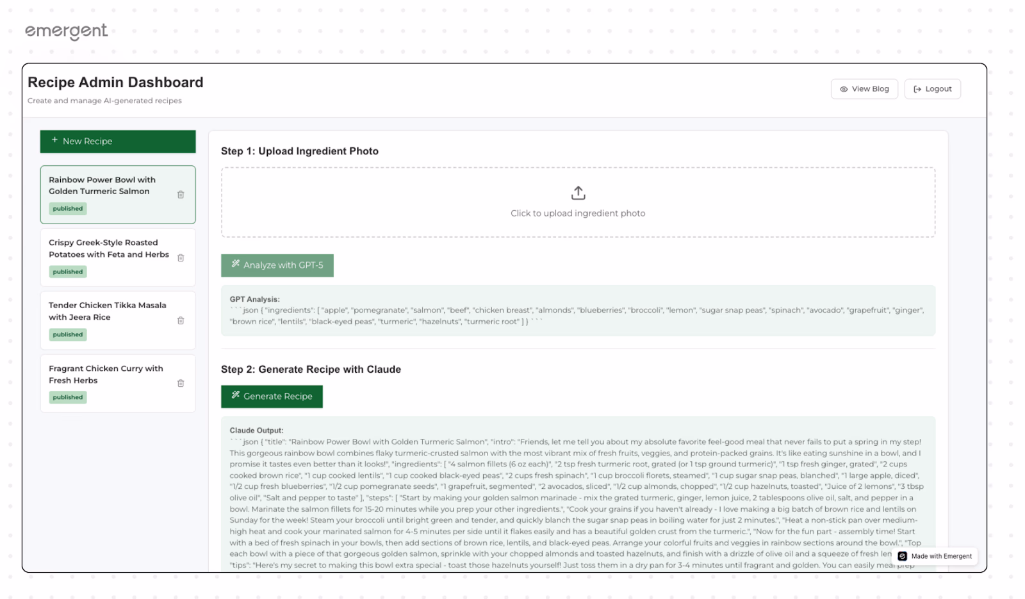Click Generate Recipe button

272,397
